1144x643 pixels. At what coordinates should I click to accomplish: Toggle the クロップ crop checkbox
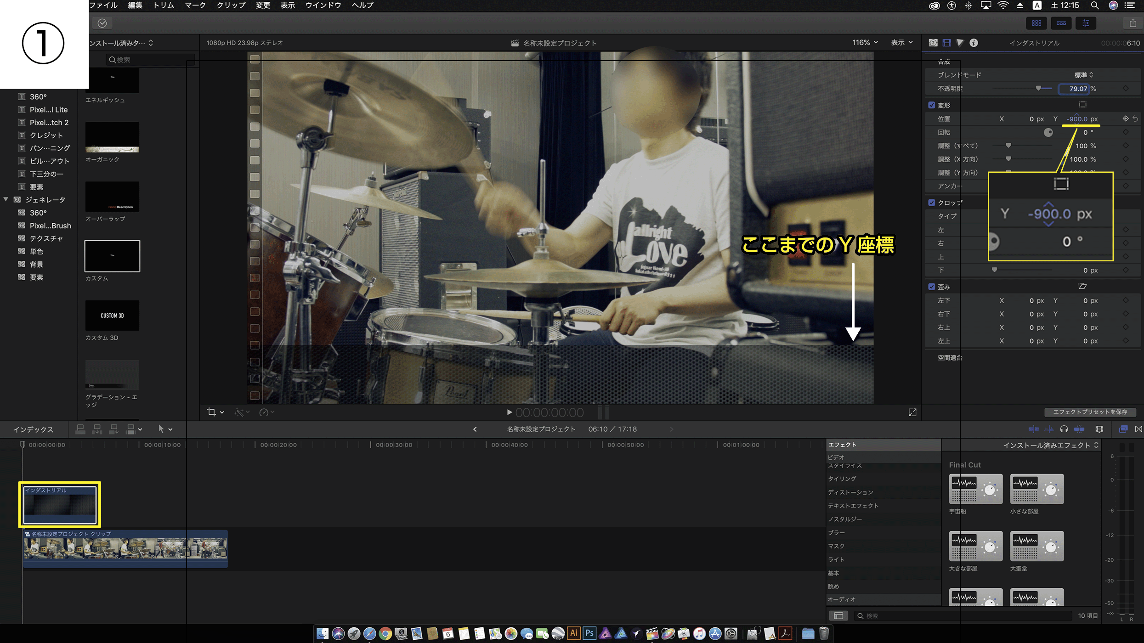pos(932,203)
